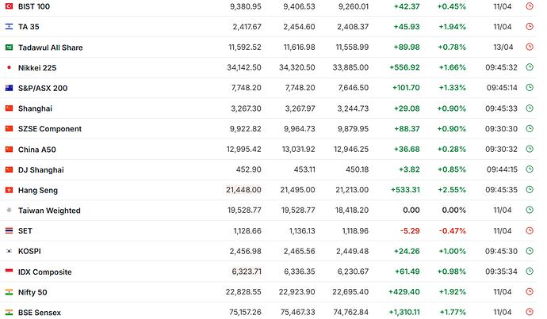The image size is (547, 319).
Task: Open the IDX Composite index
Action: tap(45, 272)
